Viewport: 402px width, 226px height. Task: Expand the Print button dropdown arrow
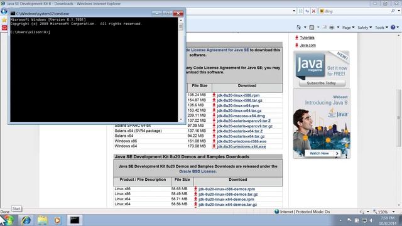click(x=338, y=27)
